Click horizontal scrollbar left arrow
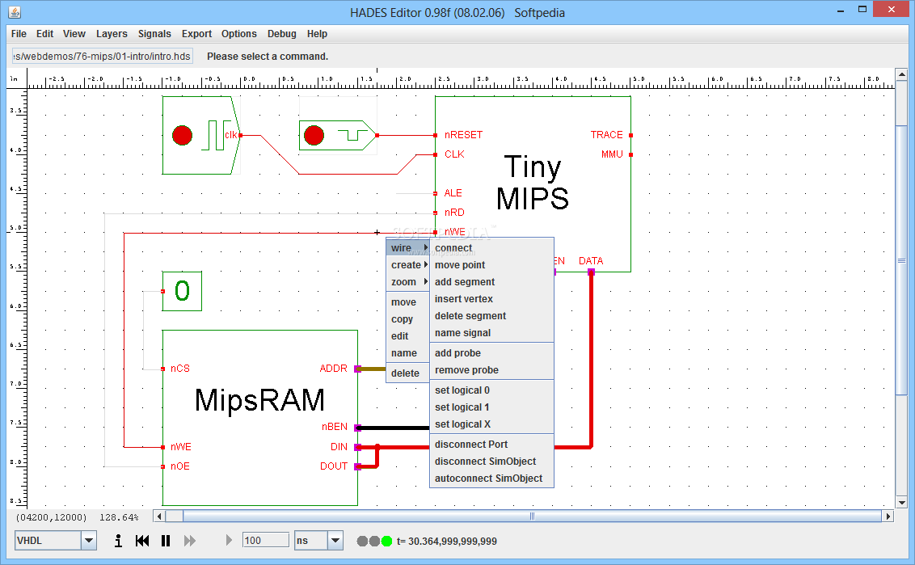Screen dimensions: 915x565 coord(159,516)
